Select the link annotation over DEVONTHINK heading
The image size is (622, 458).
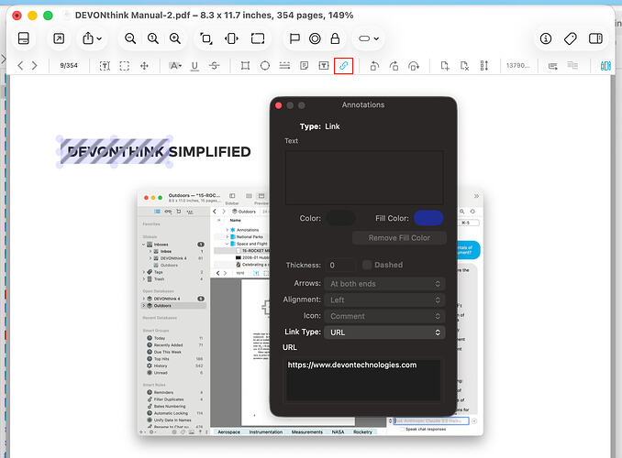[x=115, y=151]
